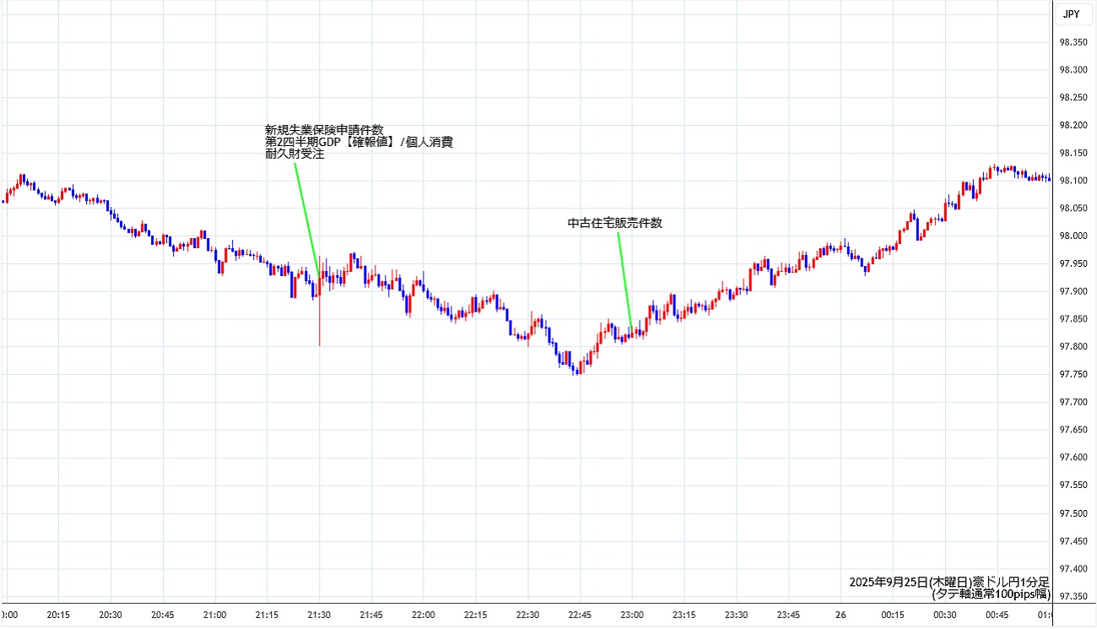Click the 97.900 price axis label
This screenshot has height=629, width=1097.
pos(1073,291)
